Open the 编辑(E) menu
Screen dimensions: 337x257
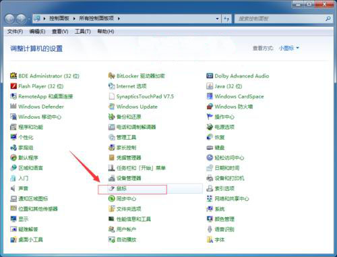point(37,32)
